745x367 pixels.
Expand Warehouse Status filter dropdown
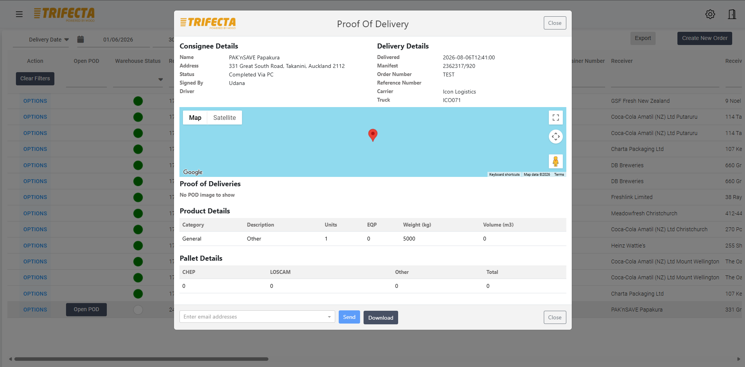click(160, 80)
